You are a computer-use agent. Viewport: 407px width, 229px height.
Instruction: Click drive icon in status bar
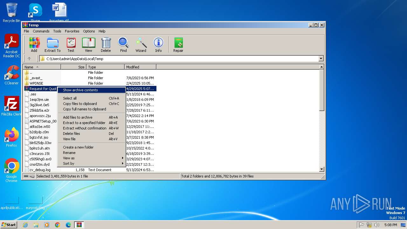coord(26,176)
